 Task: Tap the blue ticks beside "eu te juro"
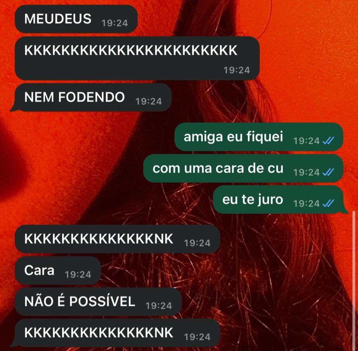tap(328, 203)
